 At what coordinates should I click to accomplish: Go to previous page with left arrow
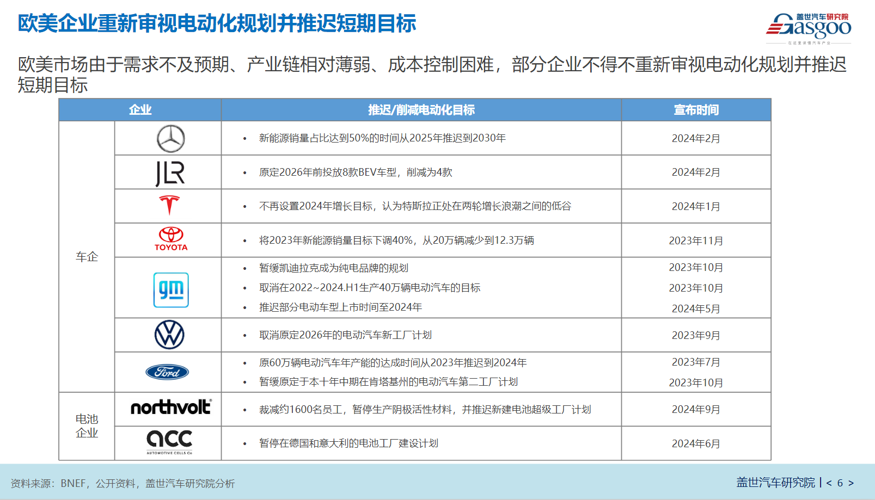(x=829, y=483)
